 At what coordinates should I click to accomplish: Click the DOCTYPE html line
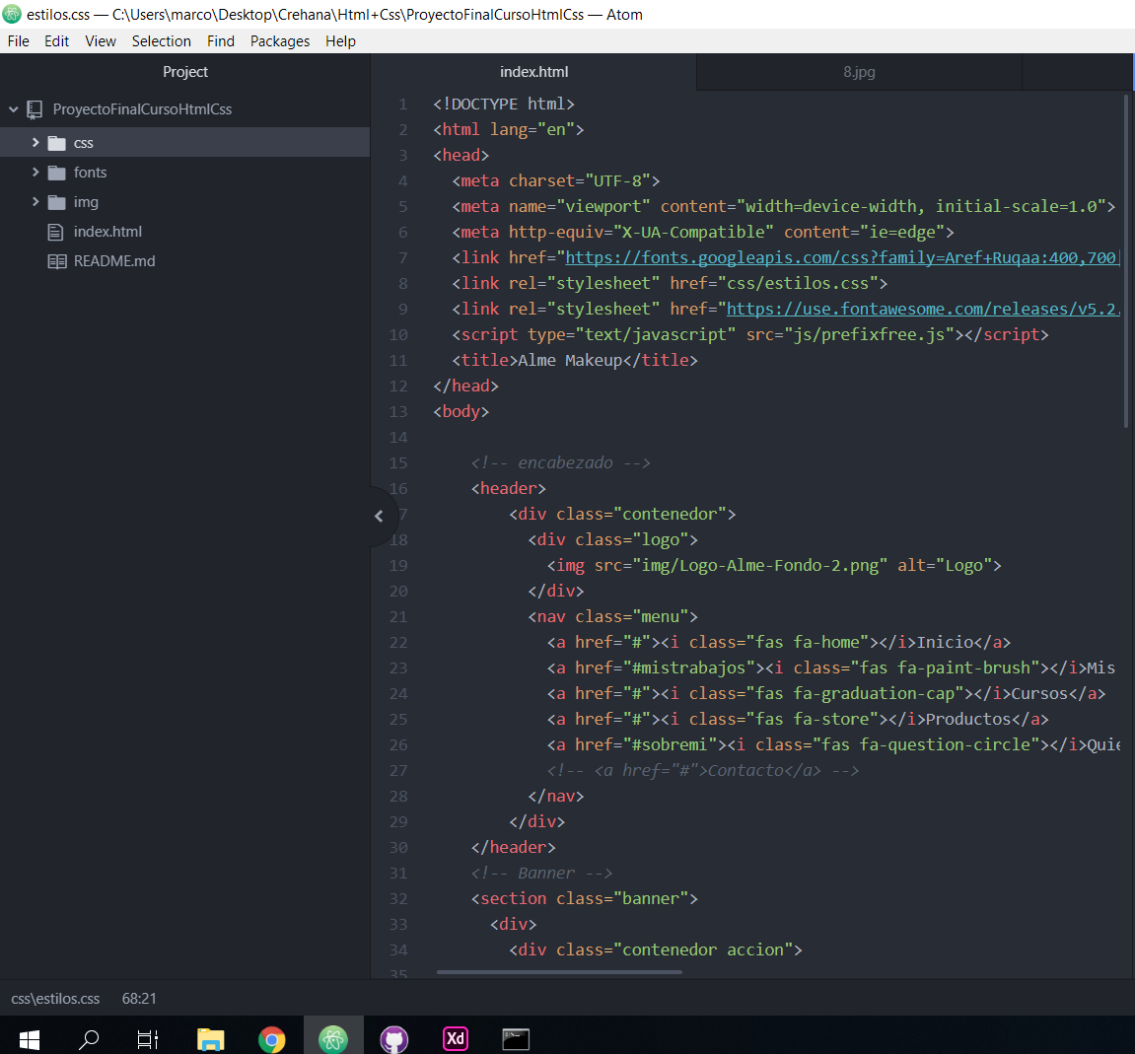click(x=504, y=105)
